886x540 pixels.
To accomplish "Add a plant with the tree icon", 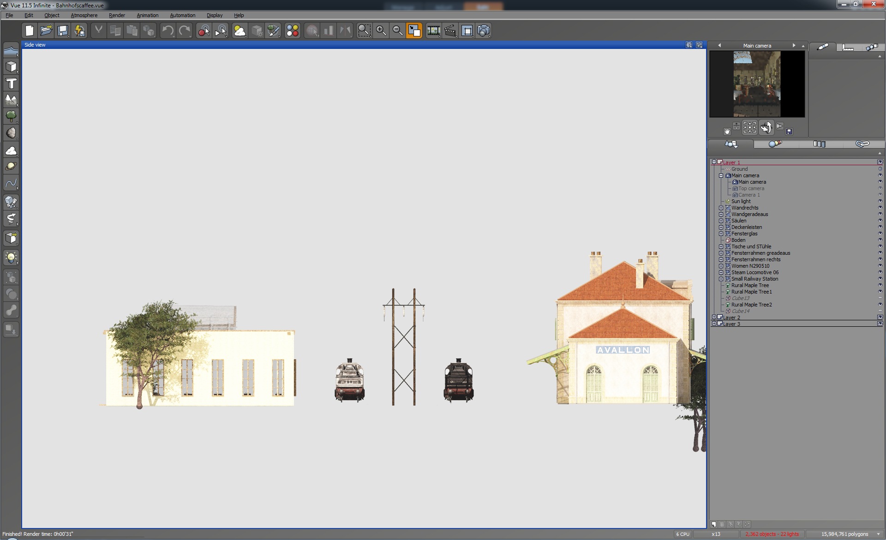I will point(11,116).
